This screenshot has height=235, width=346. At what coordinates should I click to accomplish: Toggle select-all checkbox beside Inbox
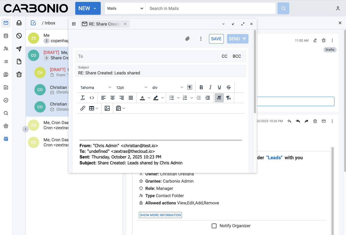pyautogui.click(x=33, y=23)
